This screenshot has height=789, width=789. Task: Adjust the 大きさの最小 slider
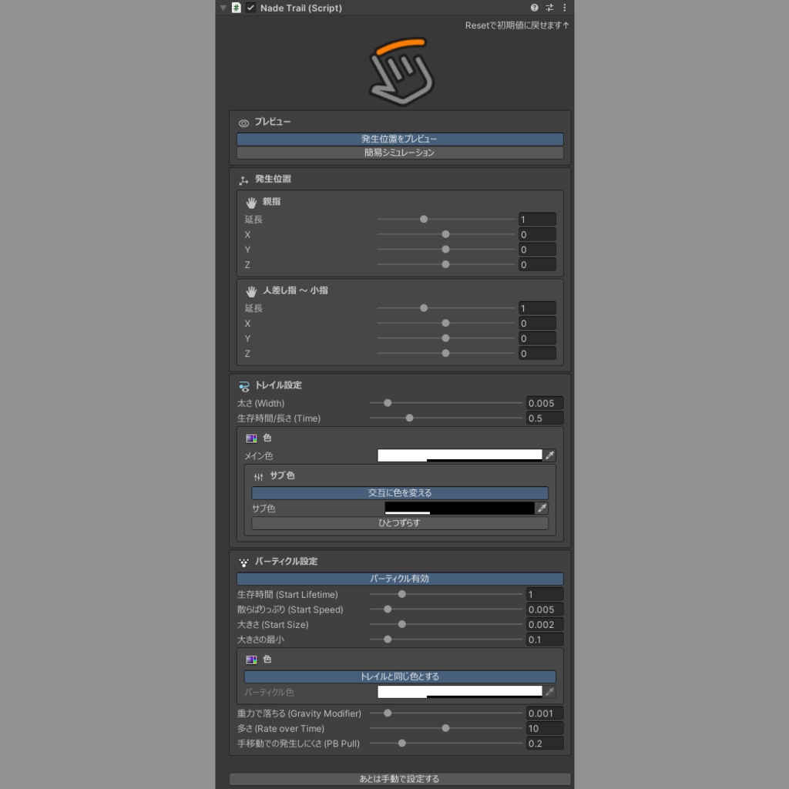(x=446, y=640)
